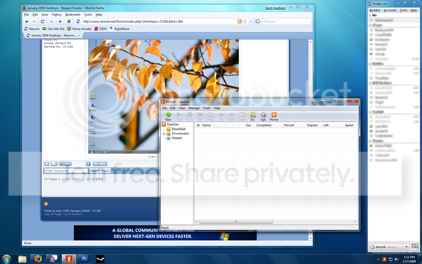Click the orange RSS icon in the page footer
Image resolution: width=422 pixels, height=264 pixels.
coord(46,204)
